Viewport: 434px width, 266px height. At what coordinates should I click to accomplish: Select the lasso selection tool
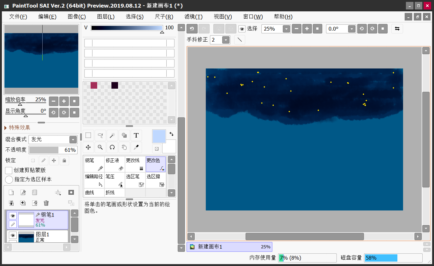[100, 135]
